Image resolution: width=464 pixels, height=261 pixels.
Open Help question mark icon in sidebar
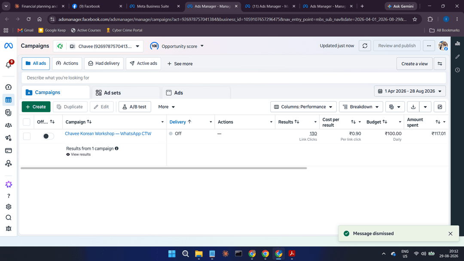click(9, 196)
